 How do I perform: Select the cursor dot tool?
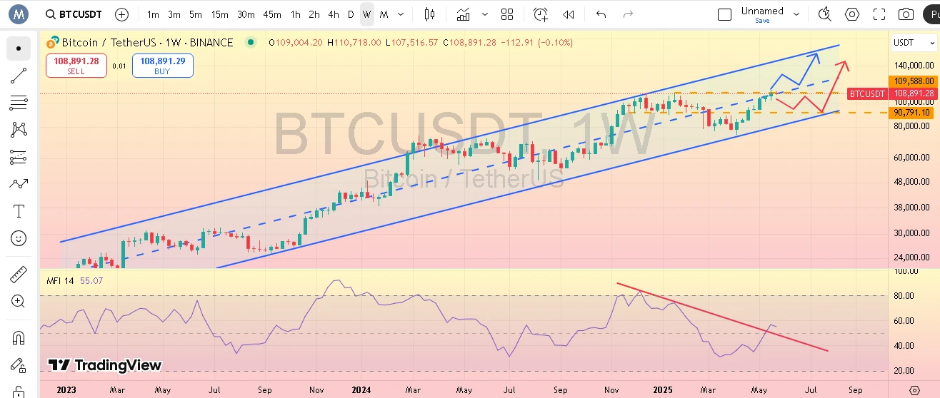tap(19, 49)
